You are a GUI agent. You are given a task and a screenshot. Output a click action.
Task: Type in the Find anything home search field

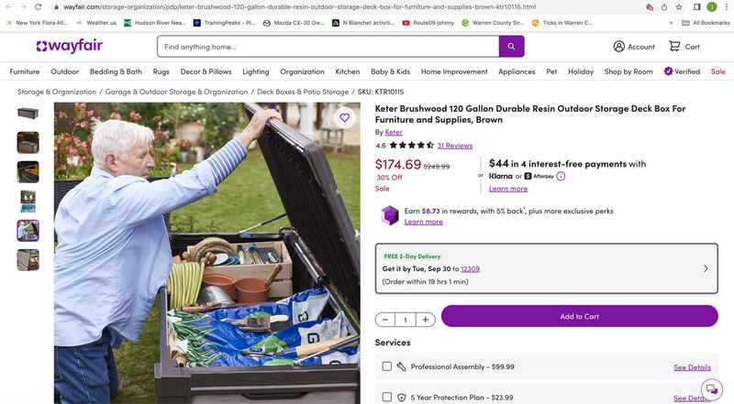328,47
